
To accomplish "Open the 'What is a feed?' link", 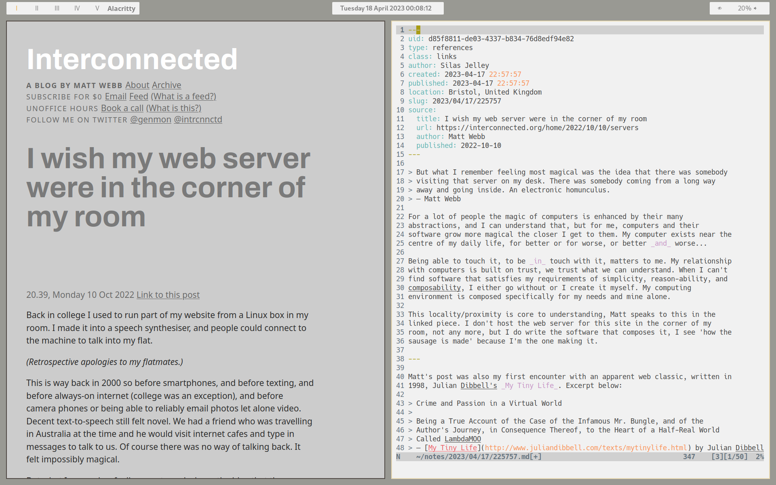I will point(183,97).
